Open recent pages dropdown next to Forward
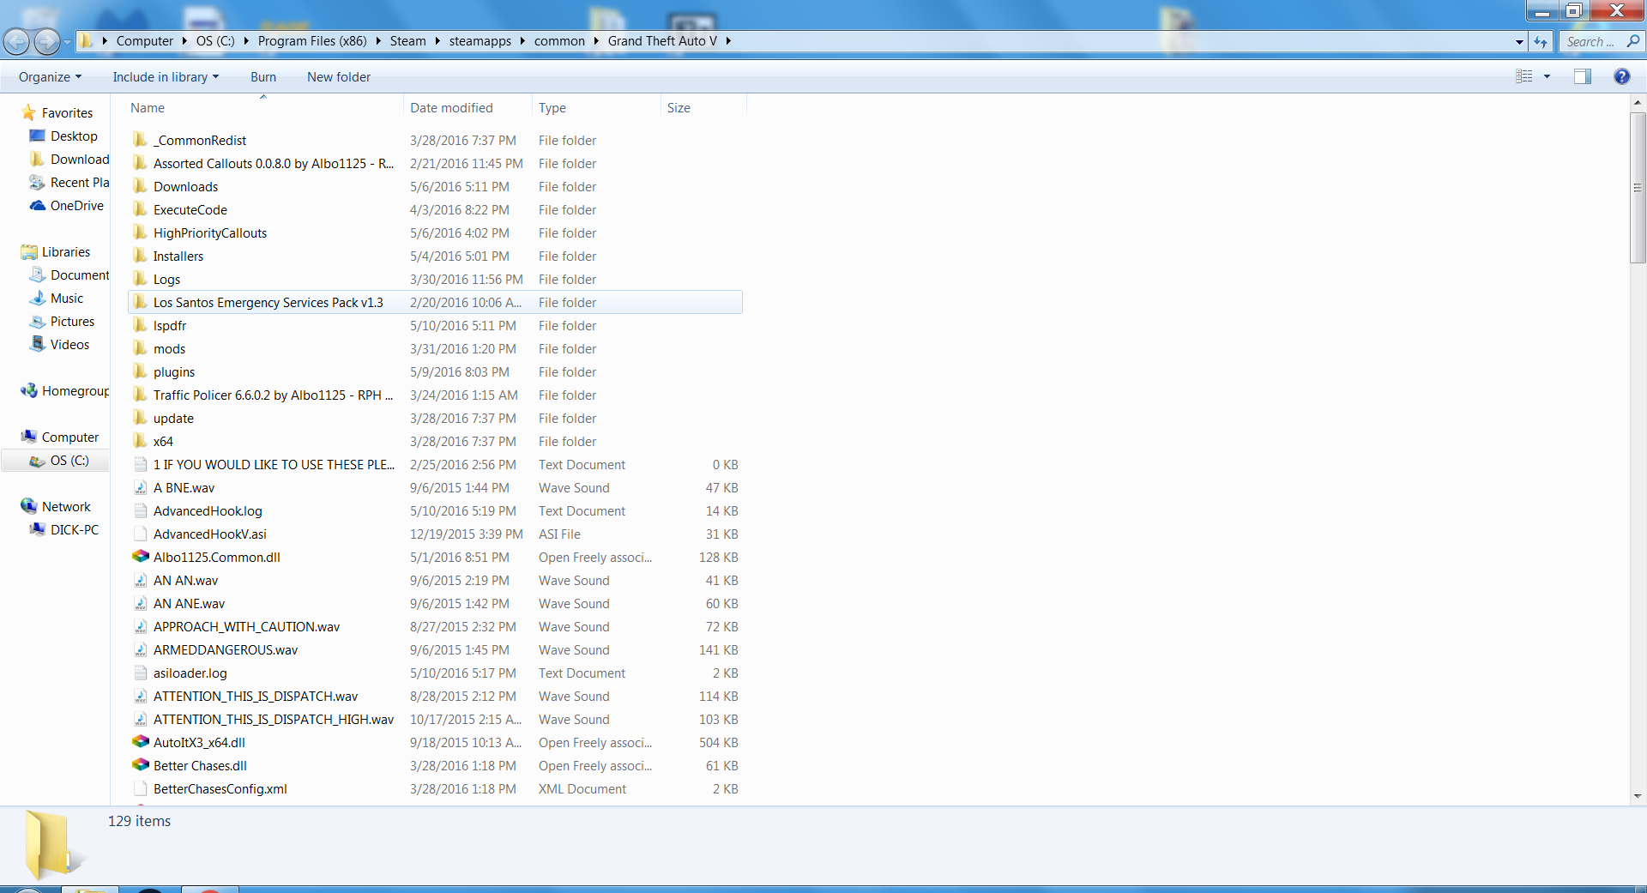Image resolution: width=1647 pixels, height=893 pixels. (67, 41)
